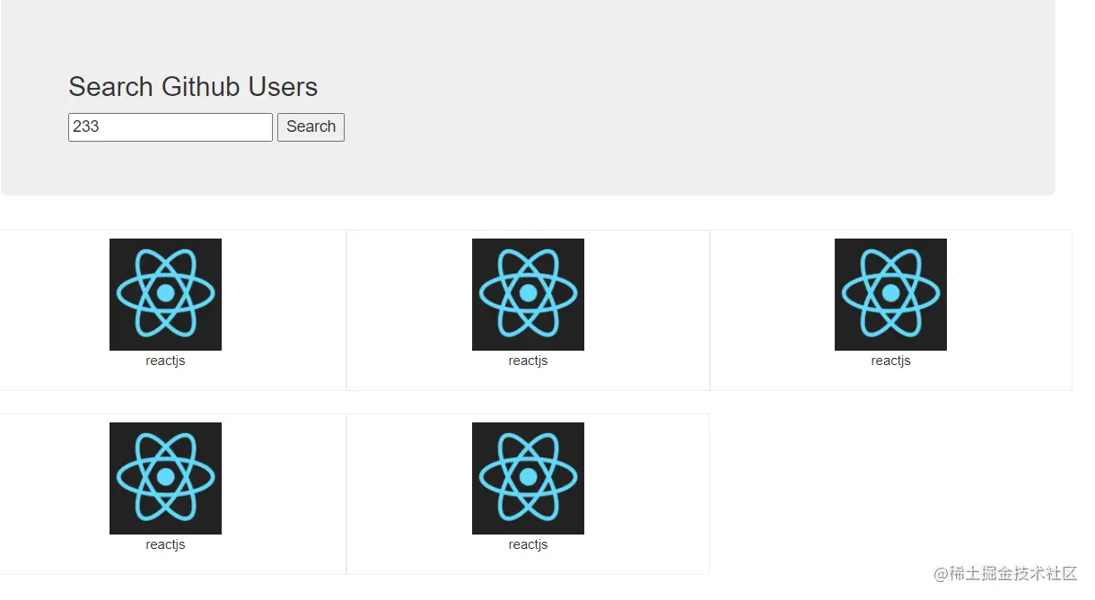Image resolution: width=1095 pixels, height=600 pixels.
Task: Click the Search button
Action: 311,127
